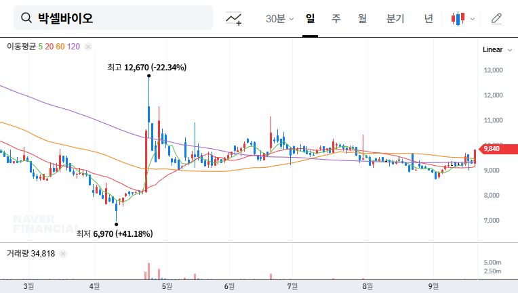Click the 8,000 price axis label
Viewport: 518px width, 293px height.
click(x=492, y=196)
